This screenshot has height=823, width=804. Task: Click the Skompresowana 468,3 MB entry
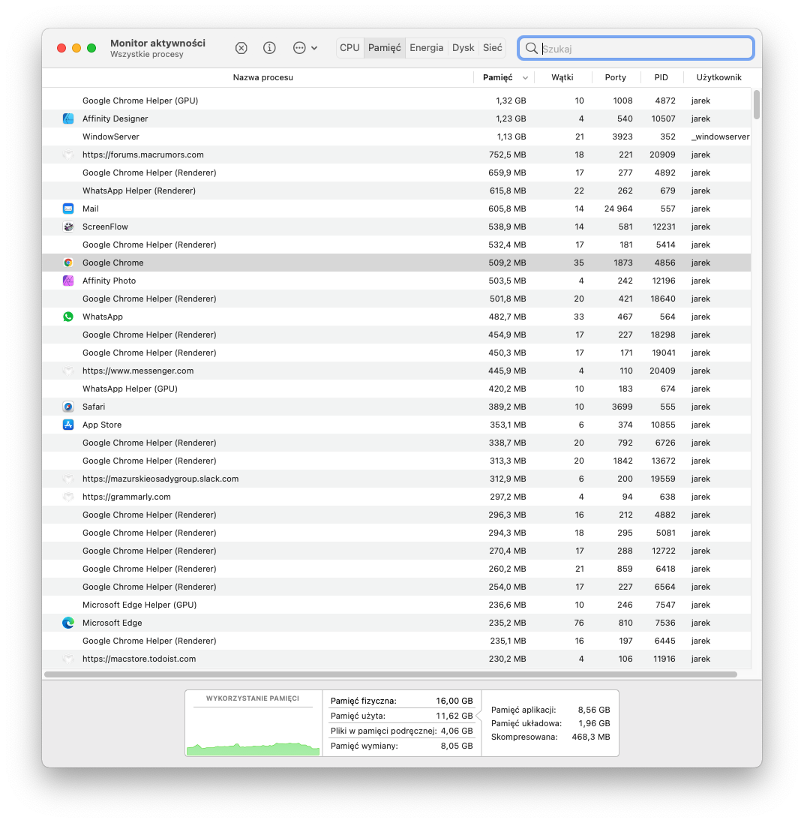point(550,737)
